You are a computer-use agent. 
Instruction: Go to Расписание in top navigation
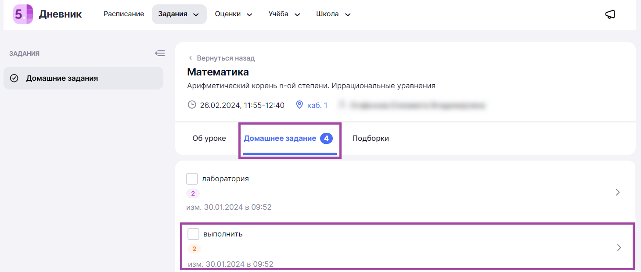[124, 14]
